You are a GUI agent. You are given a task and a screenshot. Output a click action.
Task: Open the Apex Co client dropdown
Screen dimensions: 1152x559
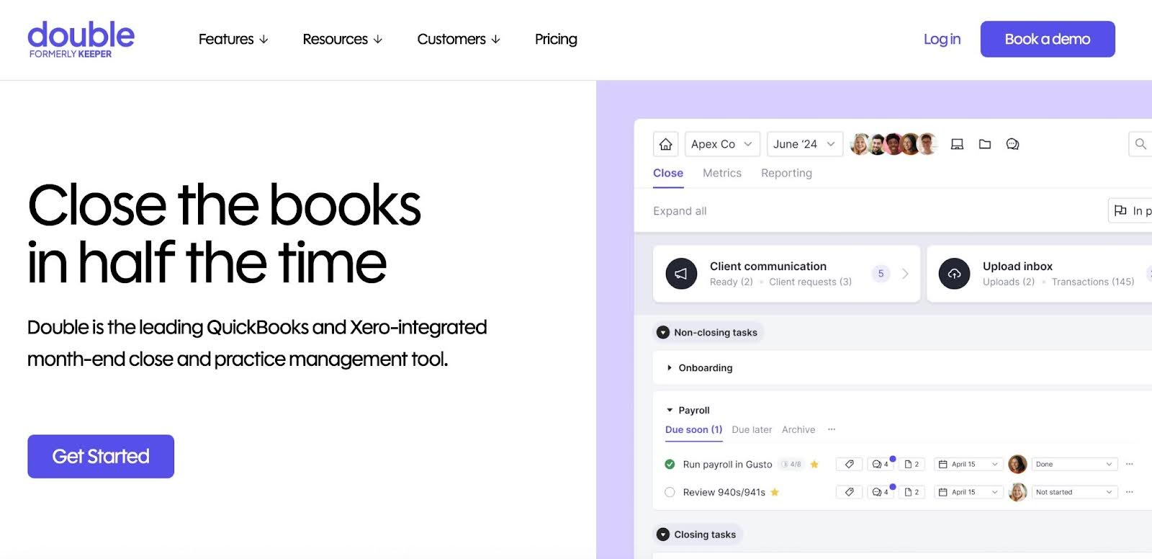[721, 144]
